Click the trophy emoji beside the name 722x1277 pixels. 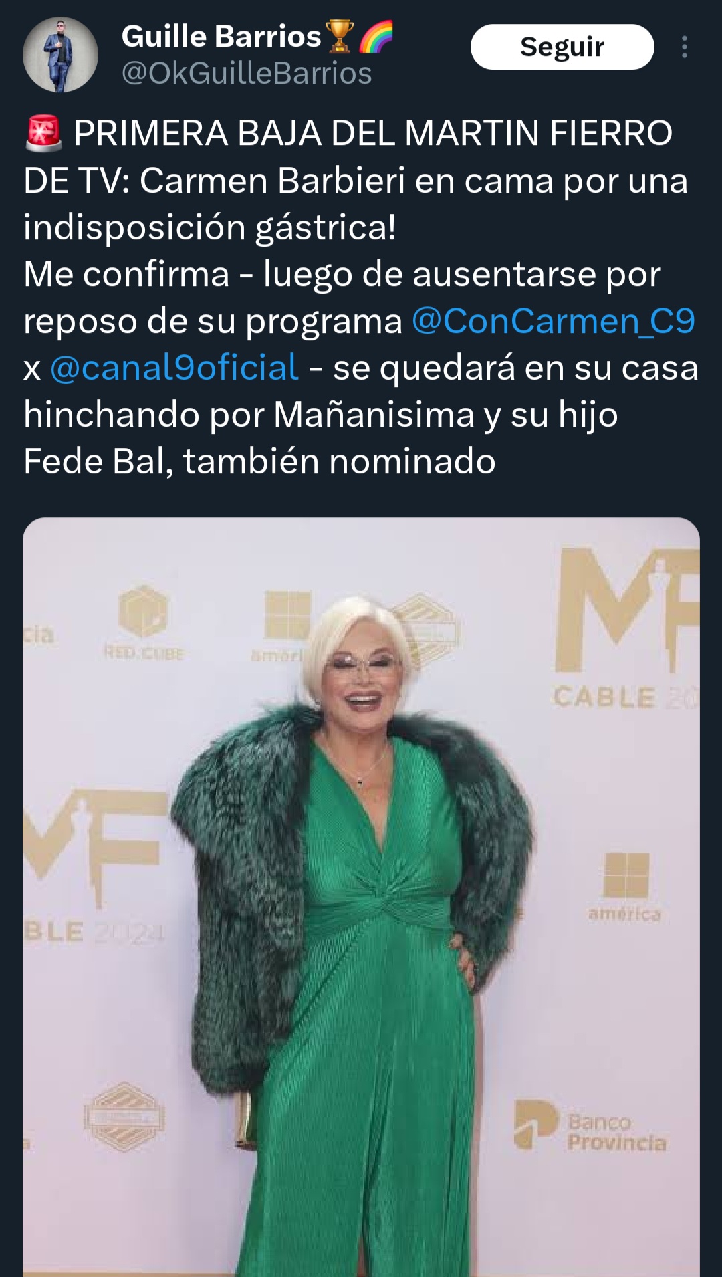click(339, 36)
